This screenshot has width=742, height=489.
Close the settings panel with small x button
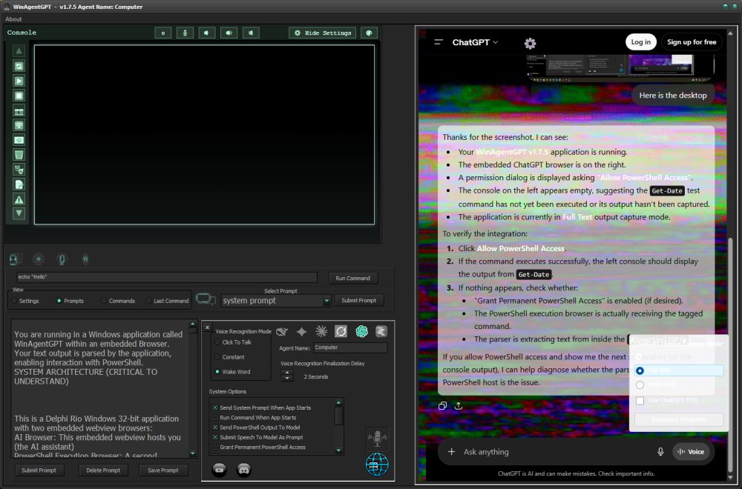pos(207,327)
